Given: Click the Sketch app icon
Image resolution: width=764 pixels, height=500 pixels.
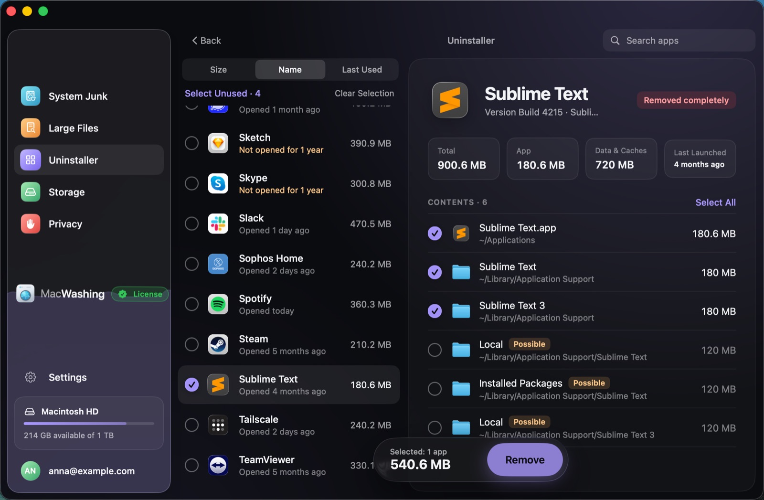Looking at the screenshot, I should point(218,143).
